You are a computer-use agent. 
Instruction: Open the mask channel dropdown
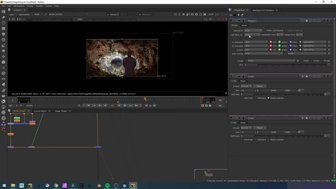271,61
